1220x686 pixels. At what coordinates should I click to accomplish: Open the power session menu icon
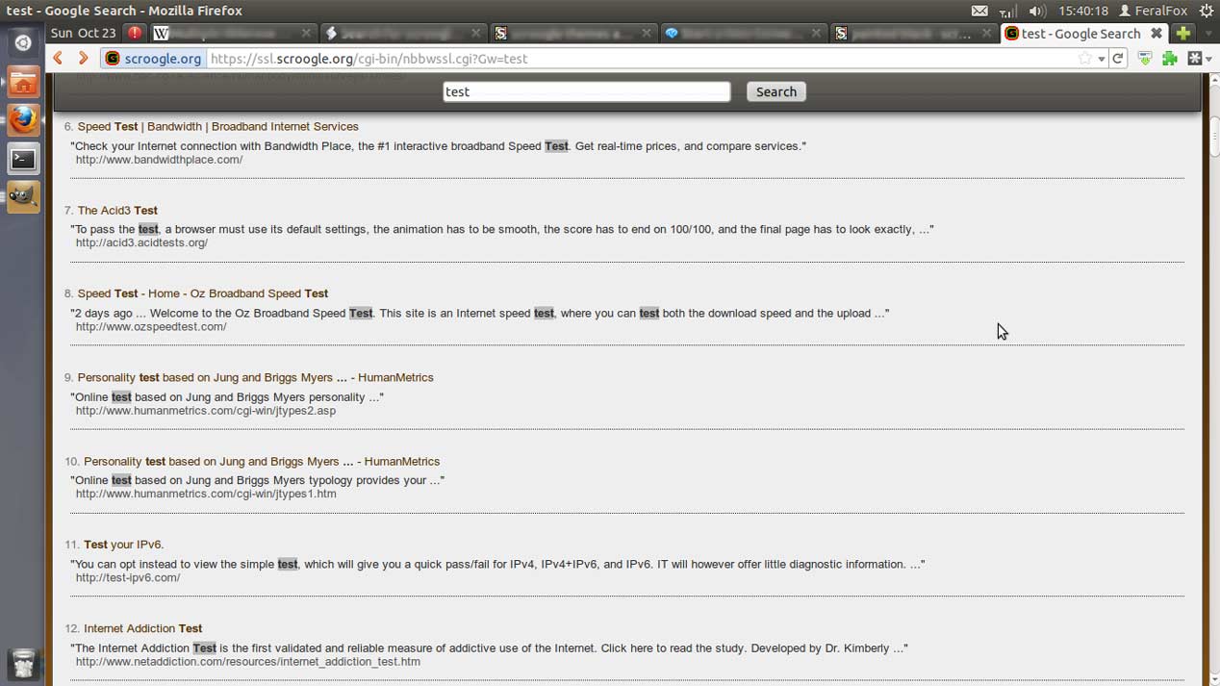1207,11
